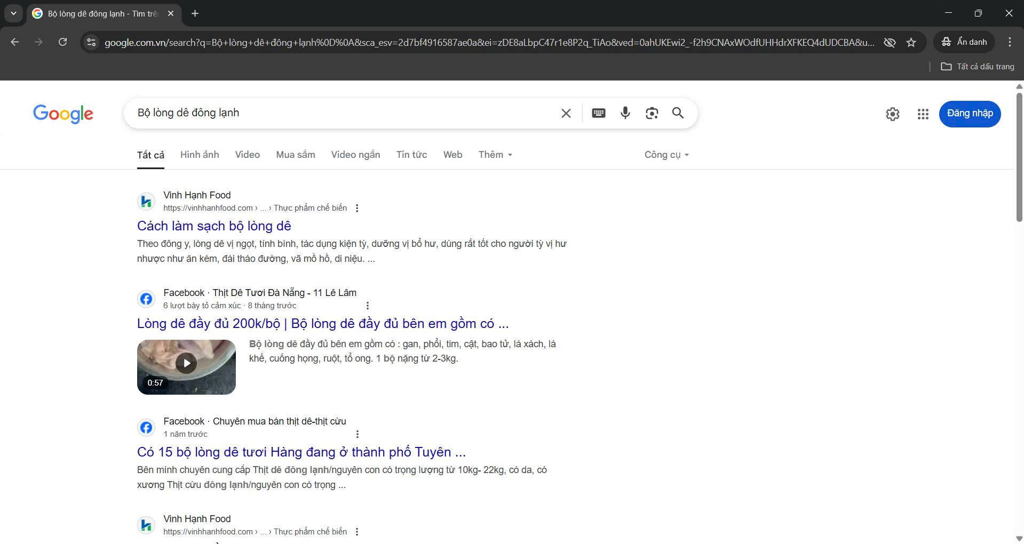This screenshot has height=544, width=1024.
Task: Expand the Công cụ tools dropdown
Action: [x=666, y=155]
